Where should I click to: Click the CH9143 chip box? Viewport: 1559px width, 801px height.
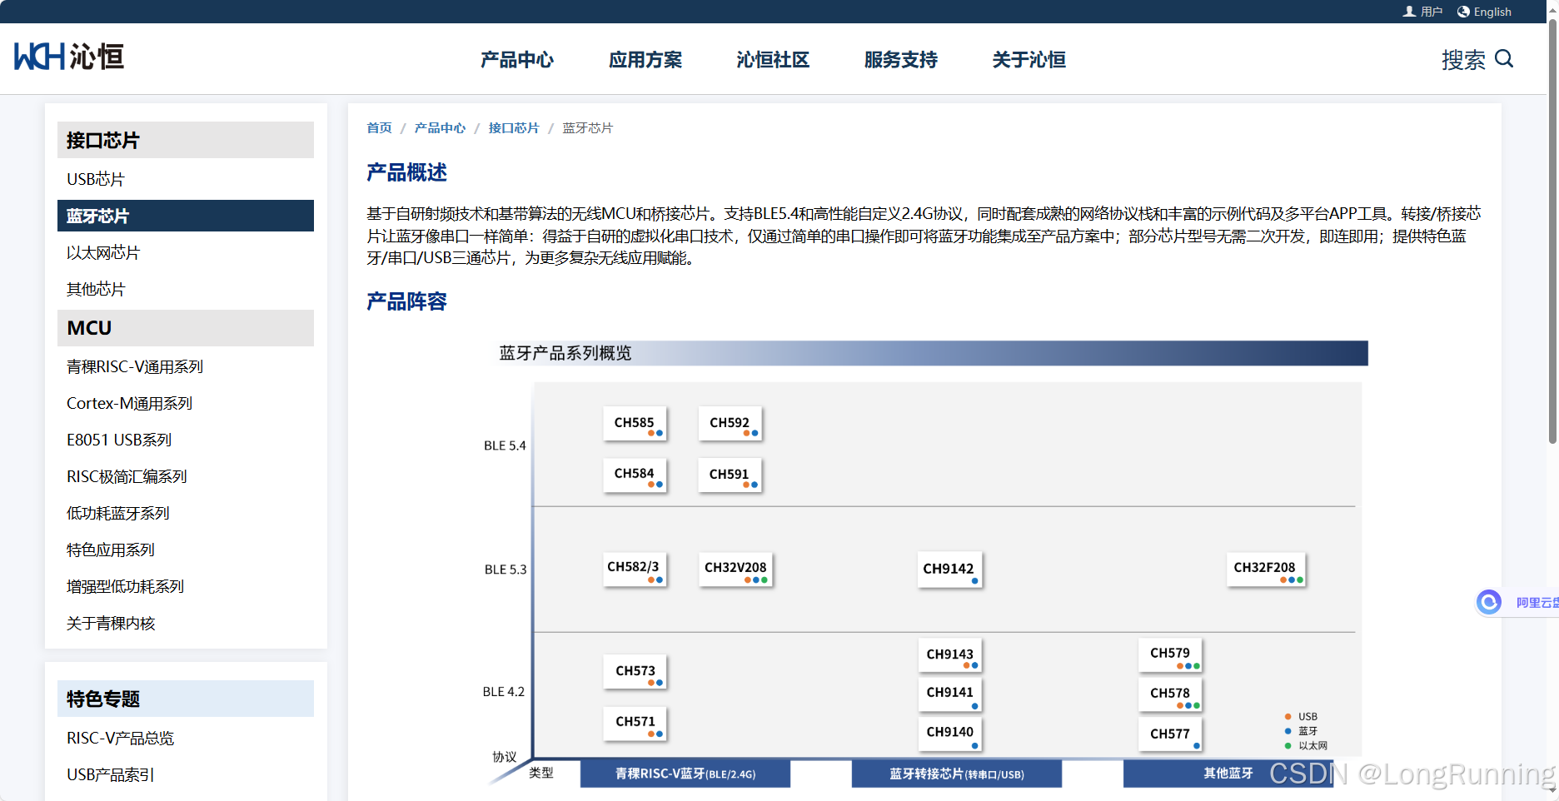coord(950,655)
